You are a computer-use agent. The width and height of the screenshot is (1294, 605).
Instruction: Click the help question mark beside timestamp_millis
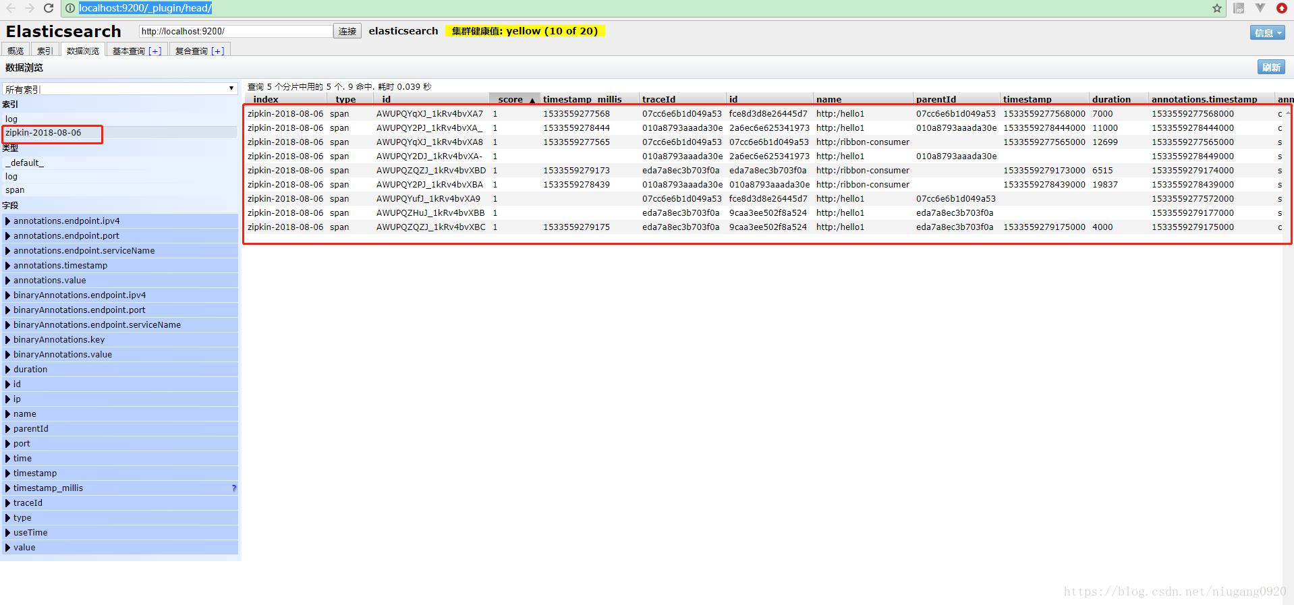(234, 488)
